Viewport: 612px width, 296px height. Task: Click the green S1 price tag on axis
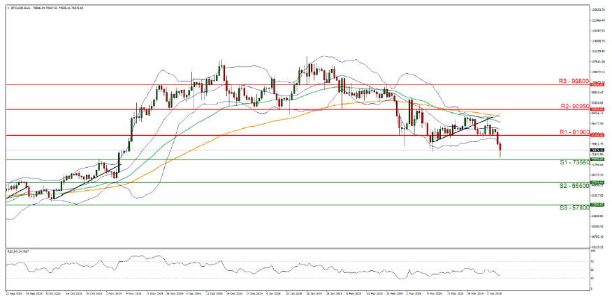(x=596, y=159)
